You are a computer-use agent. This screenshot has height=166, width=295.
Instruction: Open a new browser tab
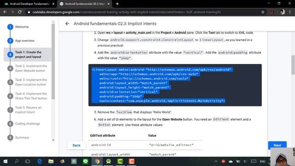point(117,4)
